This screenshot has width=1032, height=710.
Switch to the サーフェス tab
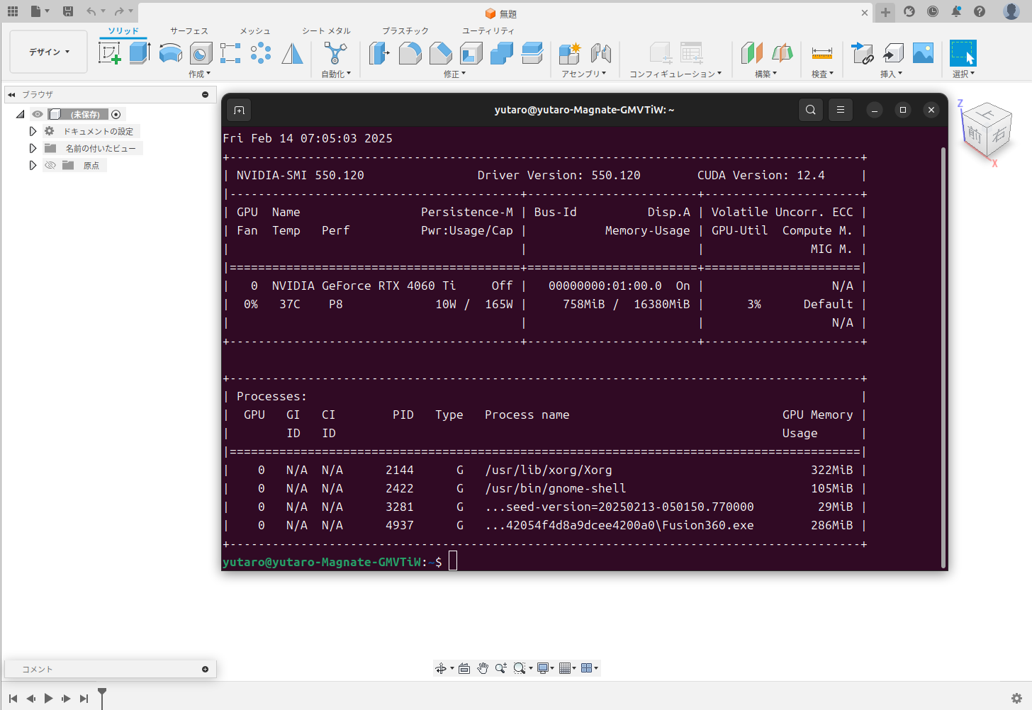point(189,31)
